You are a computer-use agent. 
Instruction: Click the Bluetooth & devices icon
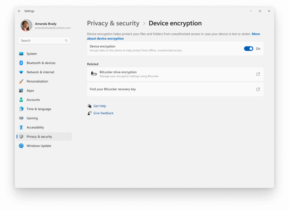click(21, 63)
